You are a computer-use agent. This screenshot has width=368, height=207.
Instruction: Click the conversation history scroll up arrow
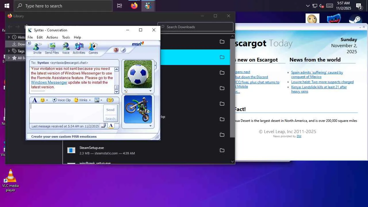click(x=116, y=69)
